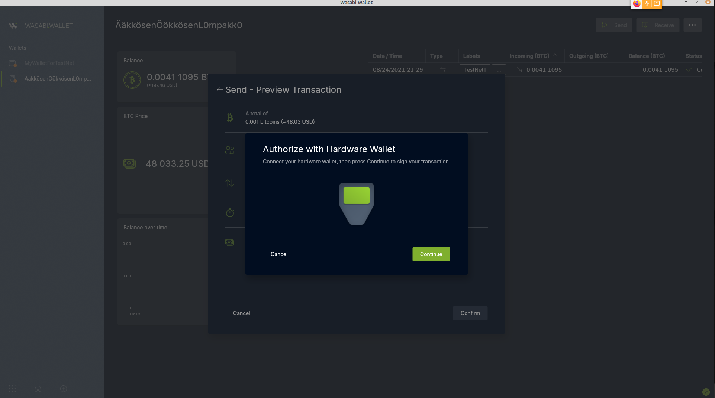Click the Firefox icon in top panel
The image size is (715, 398).
pyautogui.click(x=637, y=4)
